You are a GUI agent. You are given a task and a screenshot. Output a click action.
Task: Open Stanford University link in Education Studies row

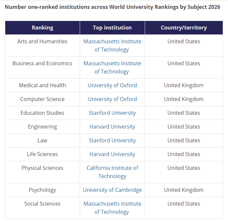[x=112, y=113]
